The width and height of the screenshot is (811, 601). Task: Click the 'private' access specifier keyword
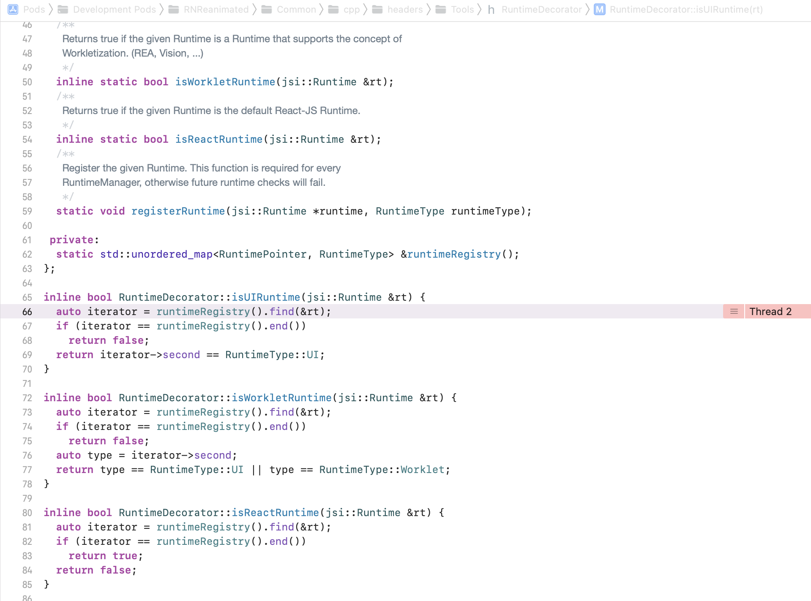pos(71,240)
